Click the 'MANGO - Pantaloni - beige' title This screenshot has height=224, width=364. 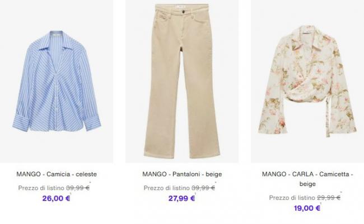(x=182, y=174)
